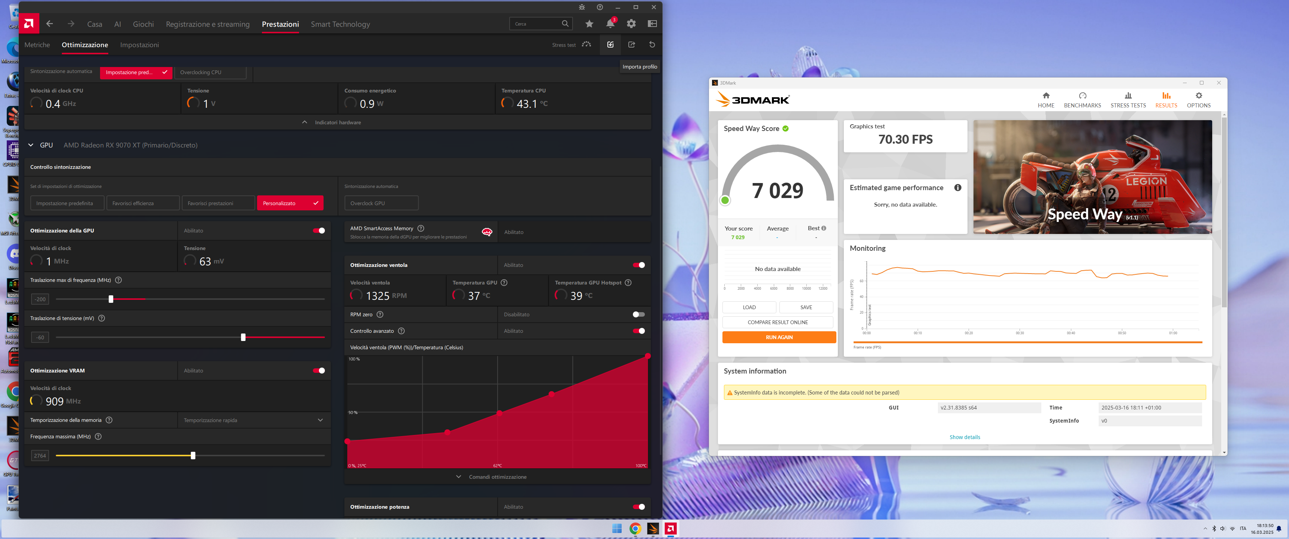Open help question mark in title bar

click(600, 7)
